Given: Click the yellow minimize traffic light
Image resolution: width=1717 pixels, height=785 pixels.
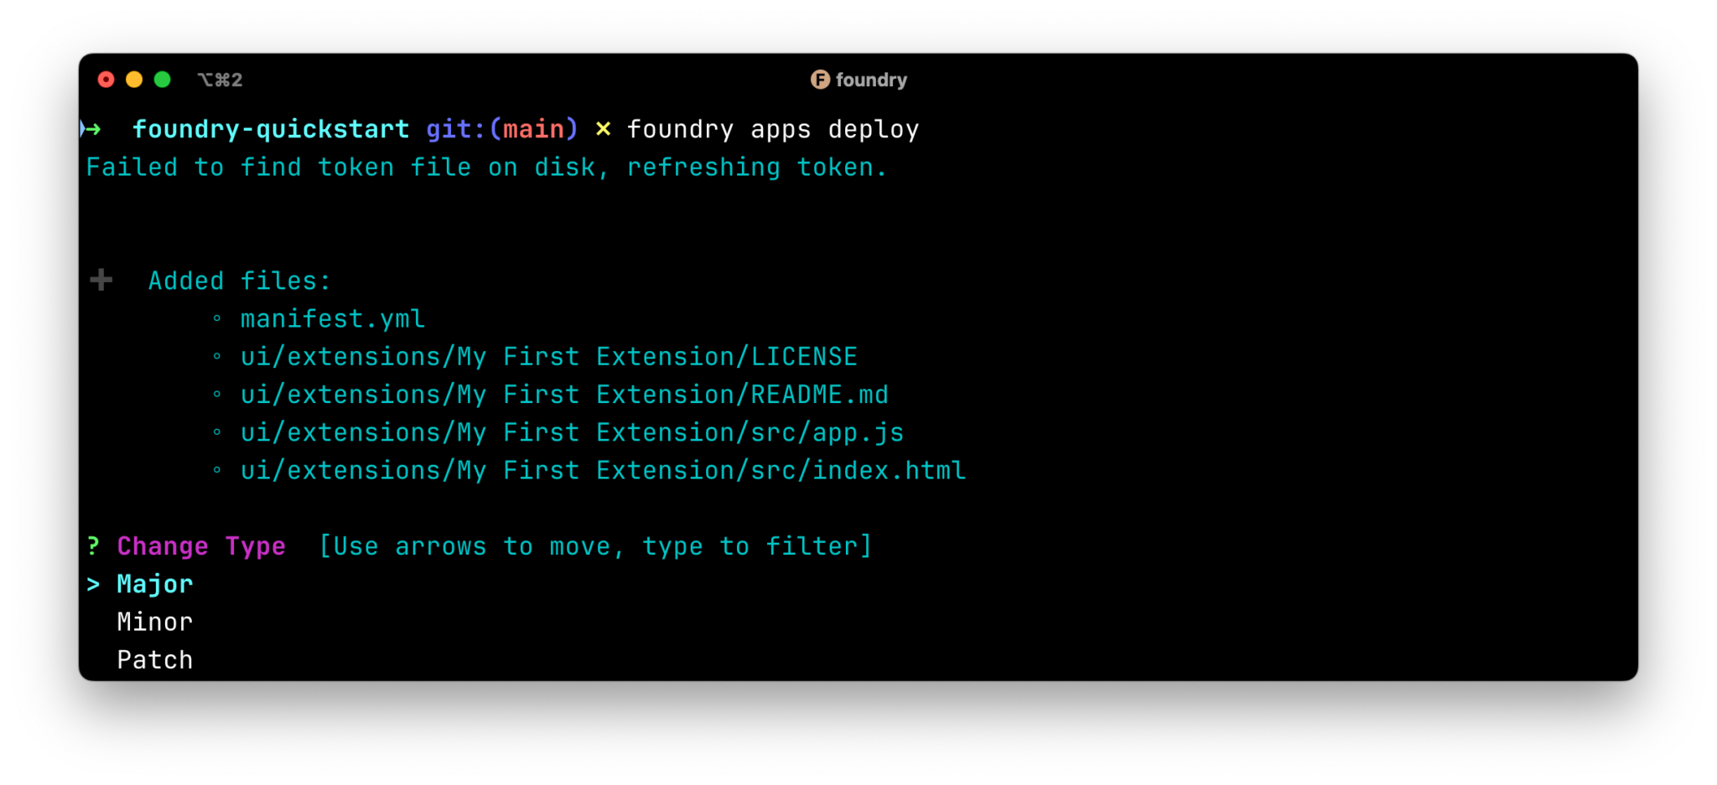Looking at the screenshot, I should 133,80.
